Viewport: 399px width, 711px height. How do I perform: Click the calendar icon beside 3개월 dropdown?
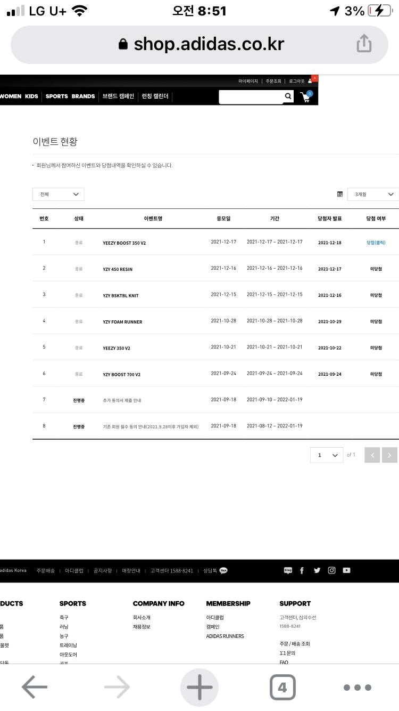[340, 195]
